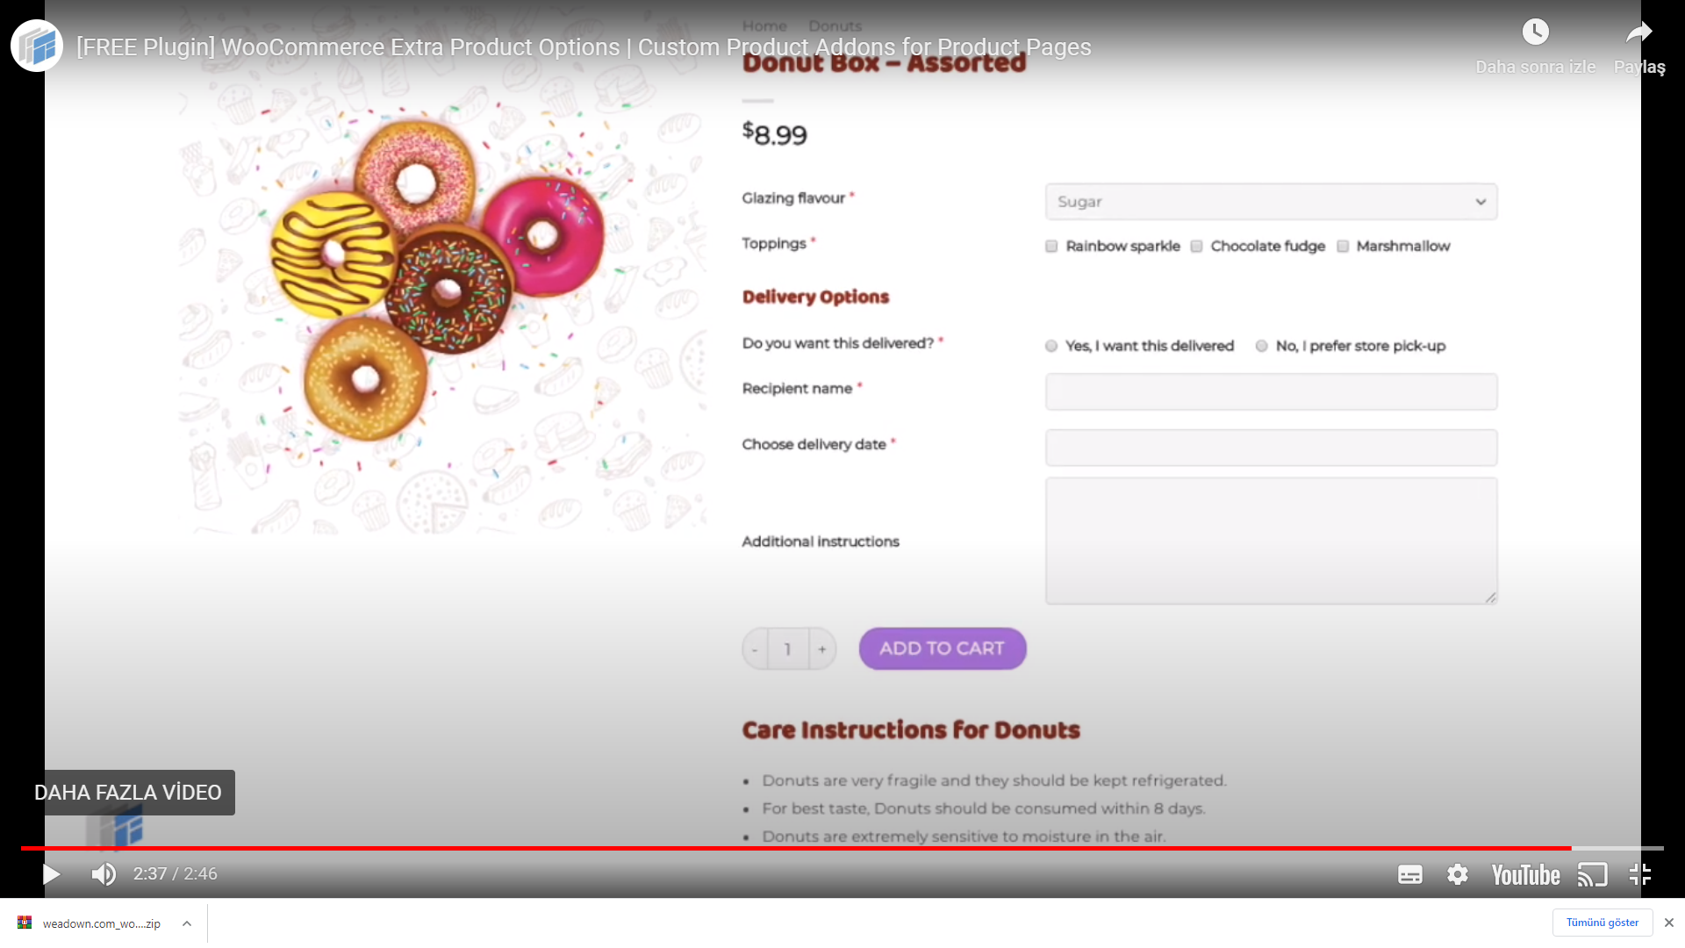Check the Rainbow sparkle topping
This screenshot has width=1685, height=948.
[1051, 247]
